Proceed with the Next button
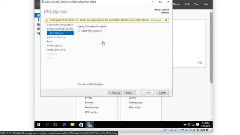Viewport: 240px width, 135px height. (x=129, y=93)
